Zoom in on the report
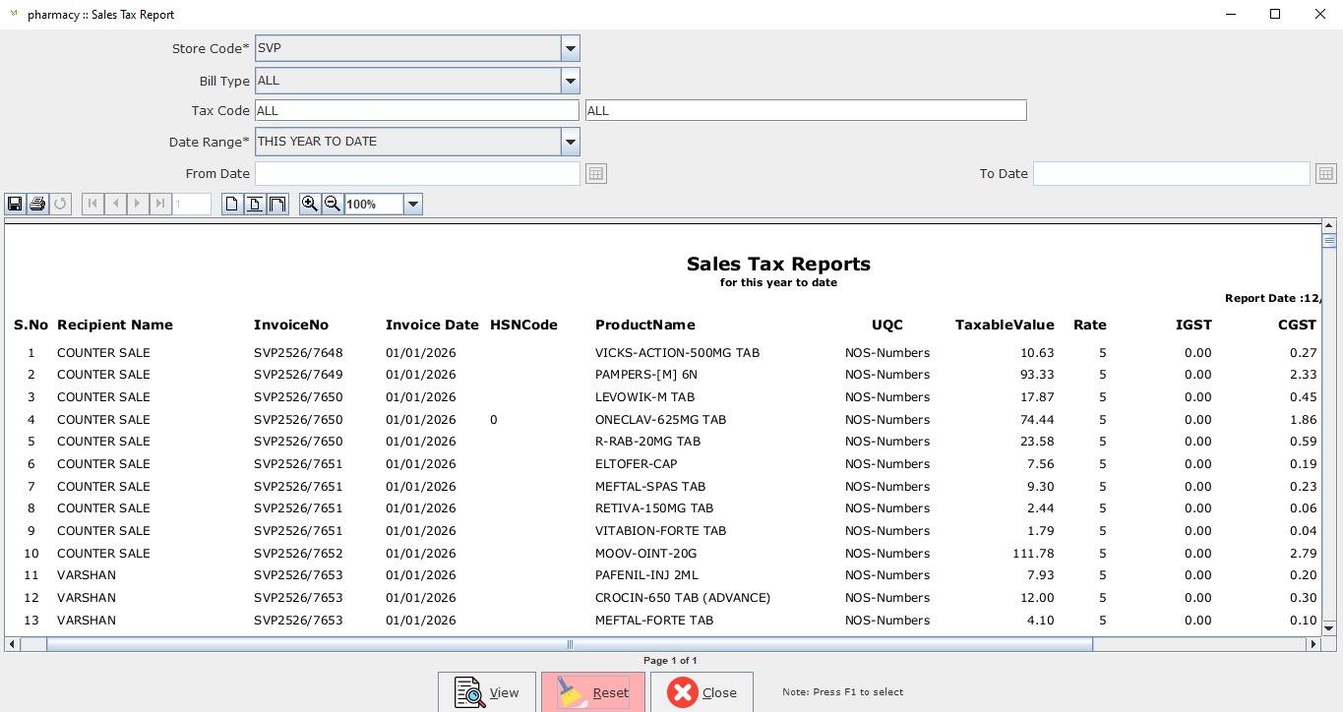The image size is (1343, 712). pyautogui.click(x=310, y=205)
